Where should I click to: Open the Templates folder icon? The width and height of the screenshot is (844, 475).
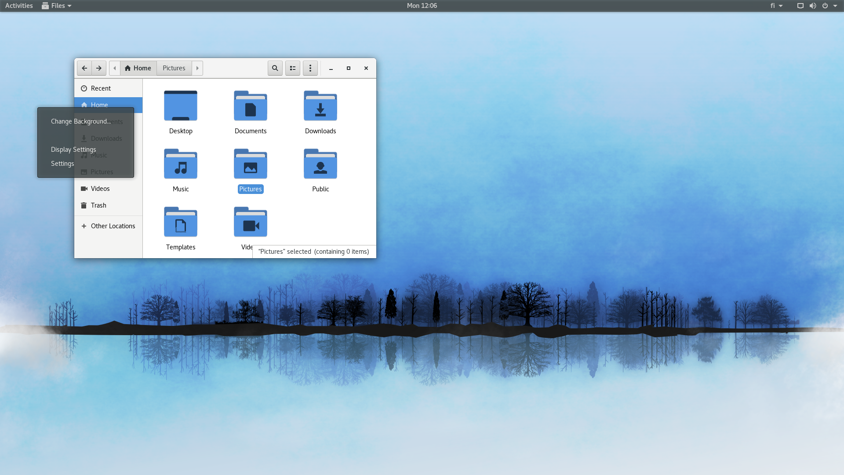181,222
